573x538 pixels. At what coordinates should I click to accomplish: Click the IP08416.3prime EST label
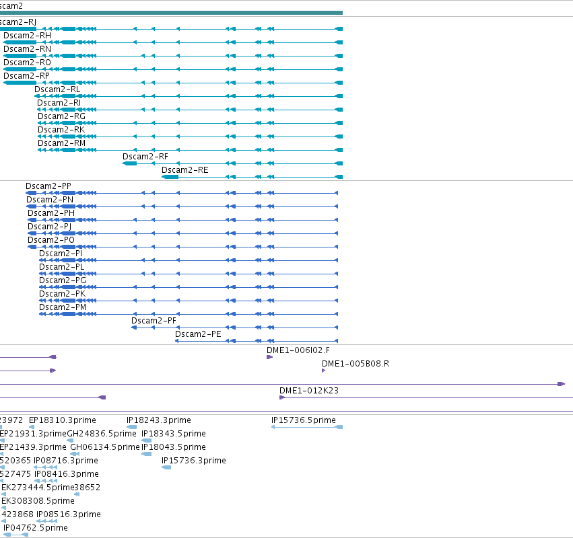[67, 474]
